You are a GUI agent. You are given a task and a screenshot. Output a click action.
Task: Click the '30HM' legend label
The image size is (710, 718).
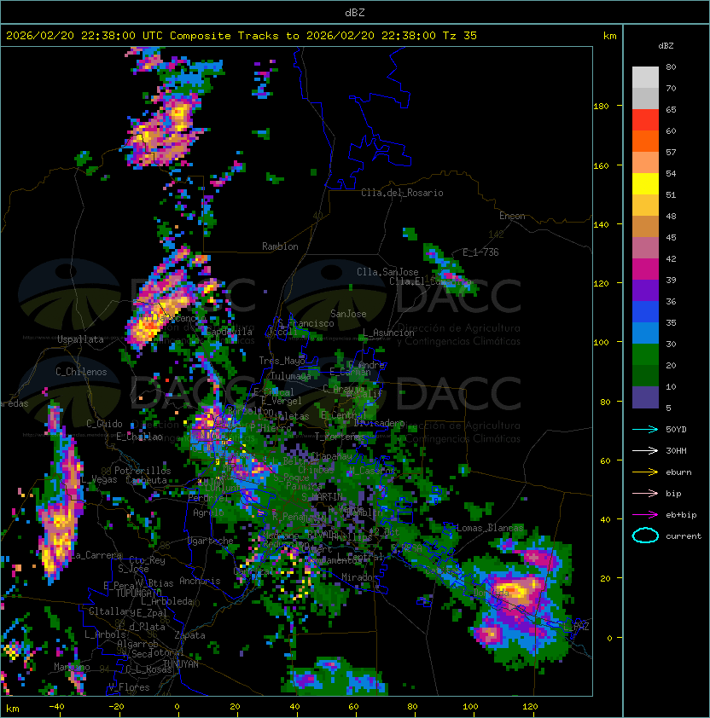pos(676,450)
